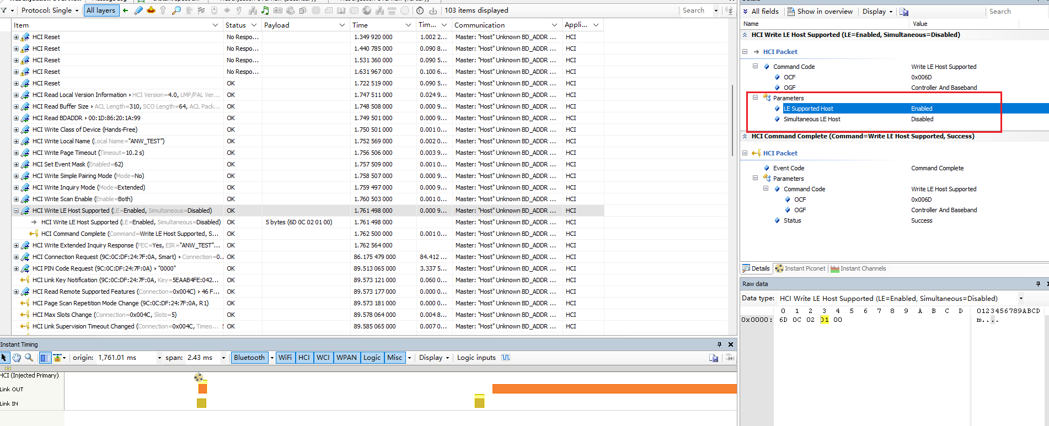Toggle the WCI filter in Instant Timing
This screenshot has width=1049, height=426.
click(323, 358)
